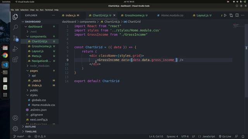Viewport: 248px width, 139px height.
Task: Collapse the dashboard folder
Action: point(35,27)
